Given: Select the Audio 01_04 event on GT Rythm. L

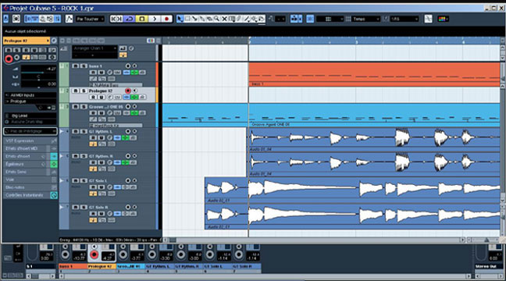Looking at the screenshot, I should tap(374, 140).
